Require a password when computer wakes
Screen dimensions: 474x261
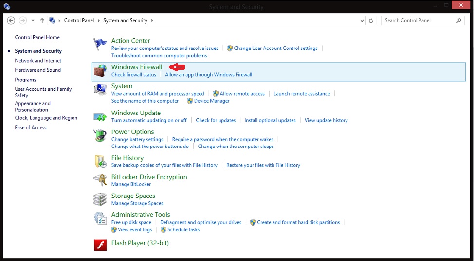pos(222,139)
